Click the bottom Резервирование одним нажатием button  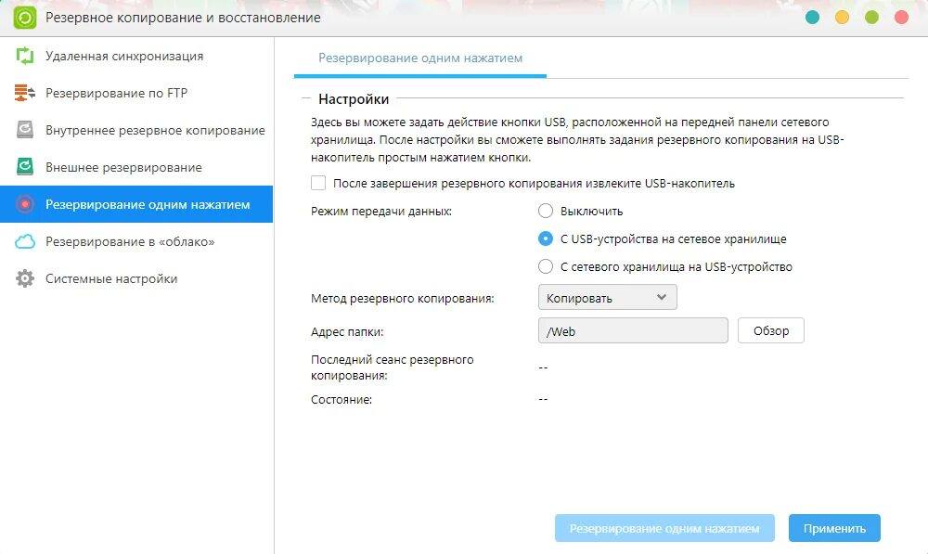point(664,528)
